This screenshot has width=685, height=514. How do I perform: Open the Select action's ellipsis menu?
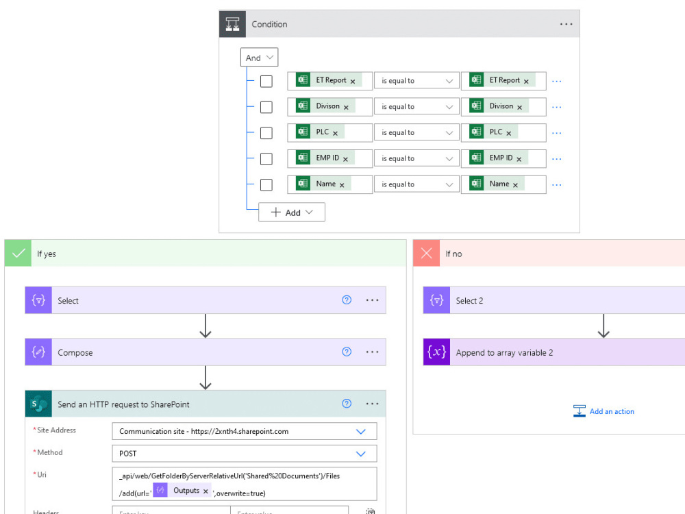point(372,300)
